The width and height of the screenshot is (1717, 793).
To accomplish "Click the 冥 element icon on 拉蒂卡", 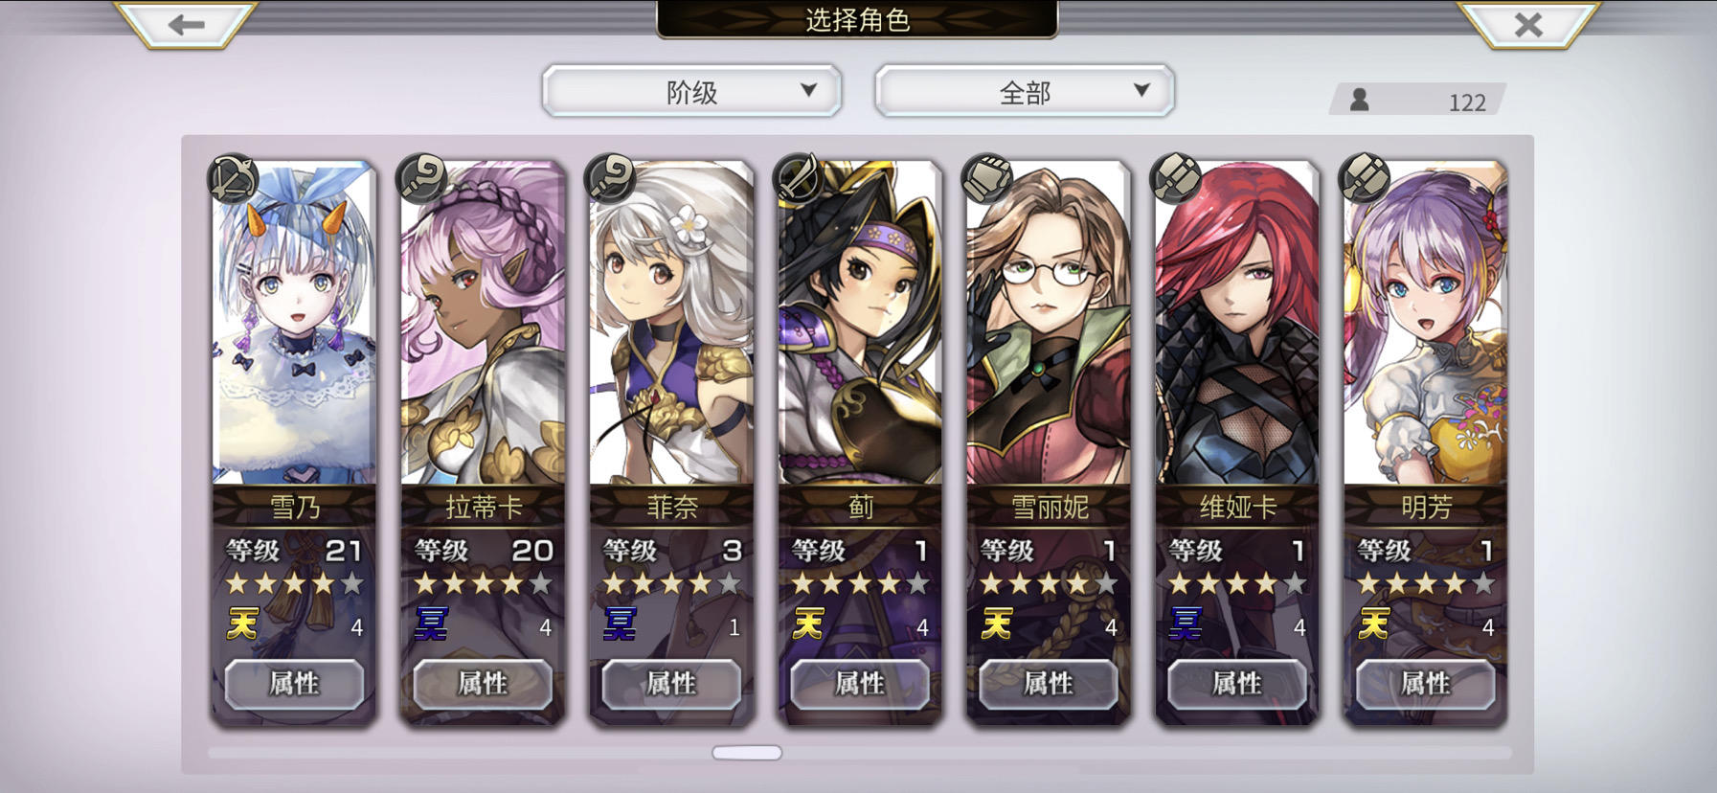I will [x=431, y=624].
